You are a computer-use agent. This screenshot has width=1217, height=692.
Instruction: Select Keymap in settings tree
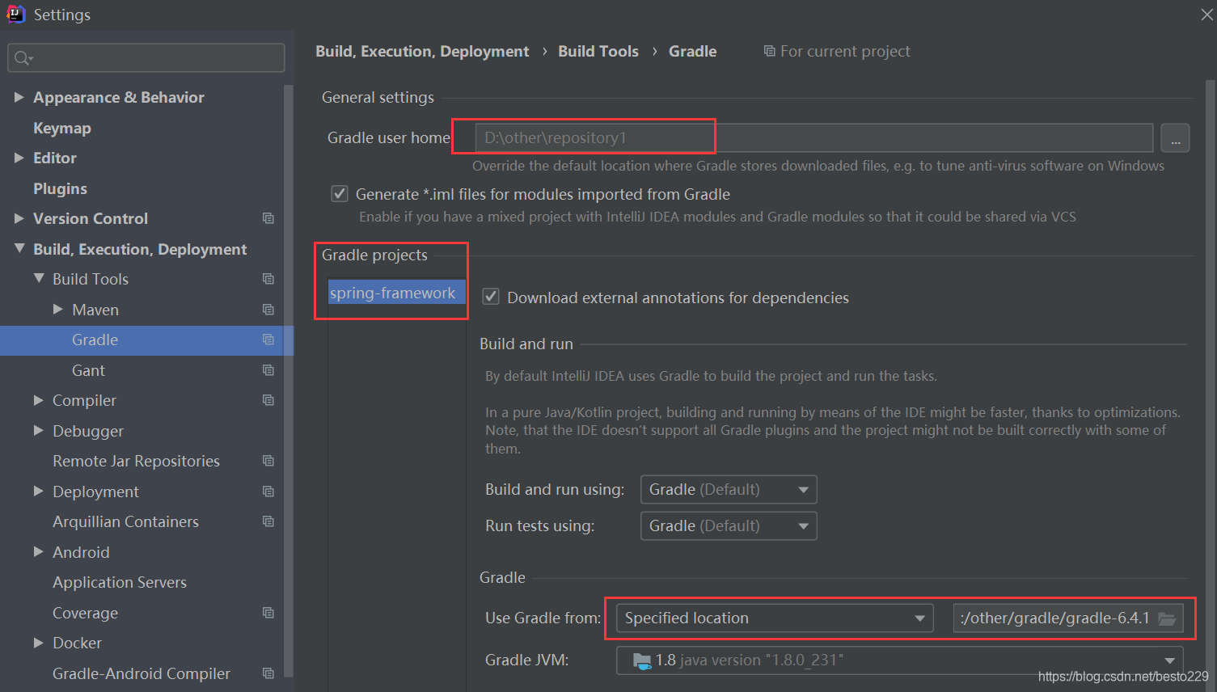pos(62,128)
